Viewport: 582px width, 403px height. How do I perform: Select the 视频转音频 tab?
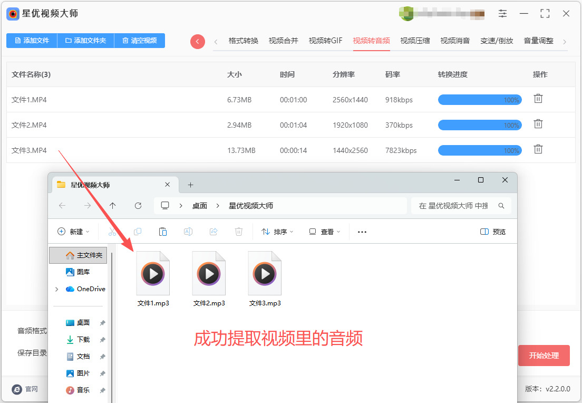pos(371,41)
